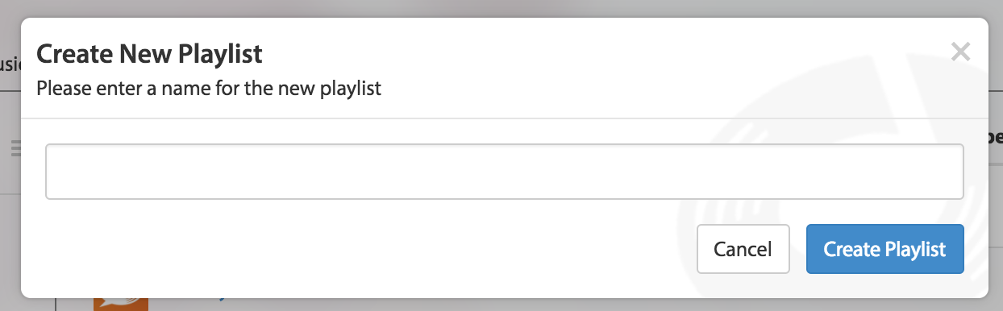The height and width of the screenshot is (311, 1003).
Task: Select the word Playlist in dialog title
Action: pyautogui.click(x=221, y=55)
